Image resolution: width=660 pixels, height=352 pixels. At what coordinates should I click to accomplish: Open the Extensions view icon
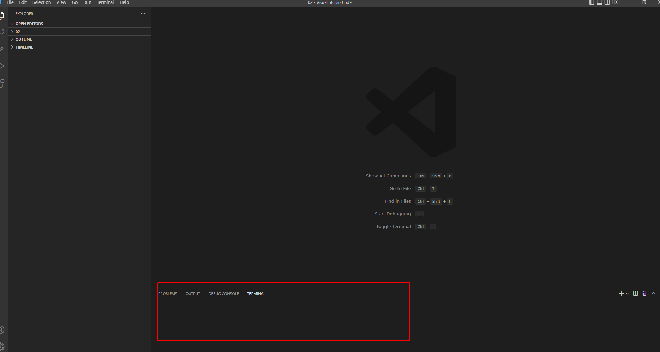pos(1,83)
